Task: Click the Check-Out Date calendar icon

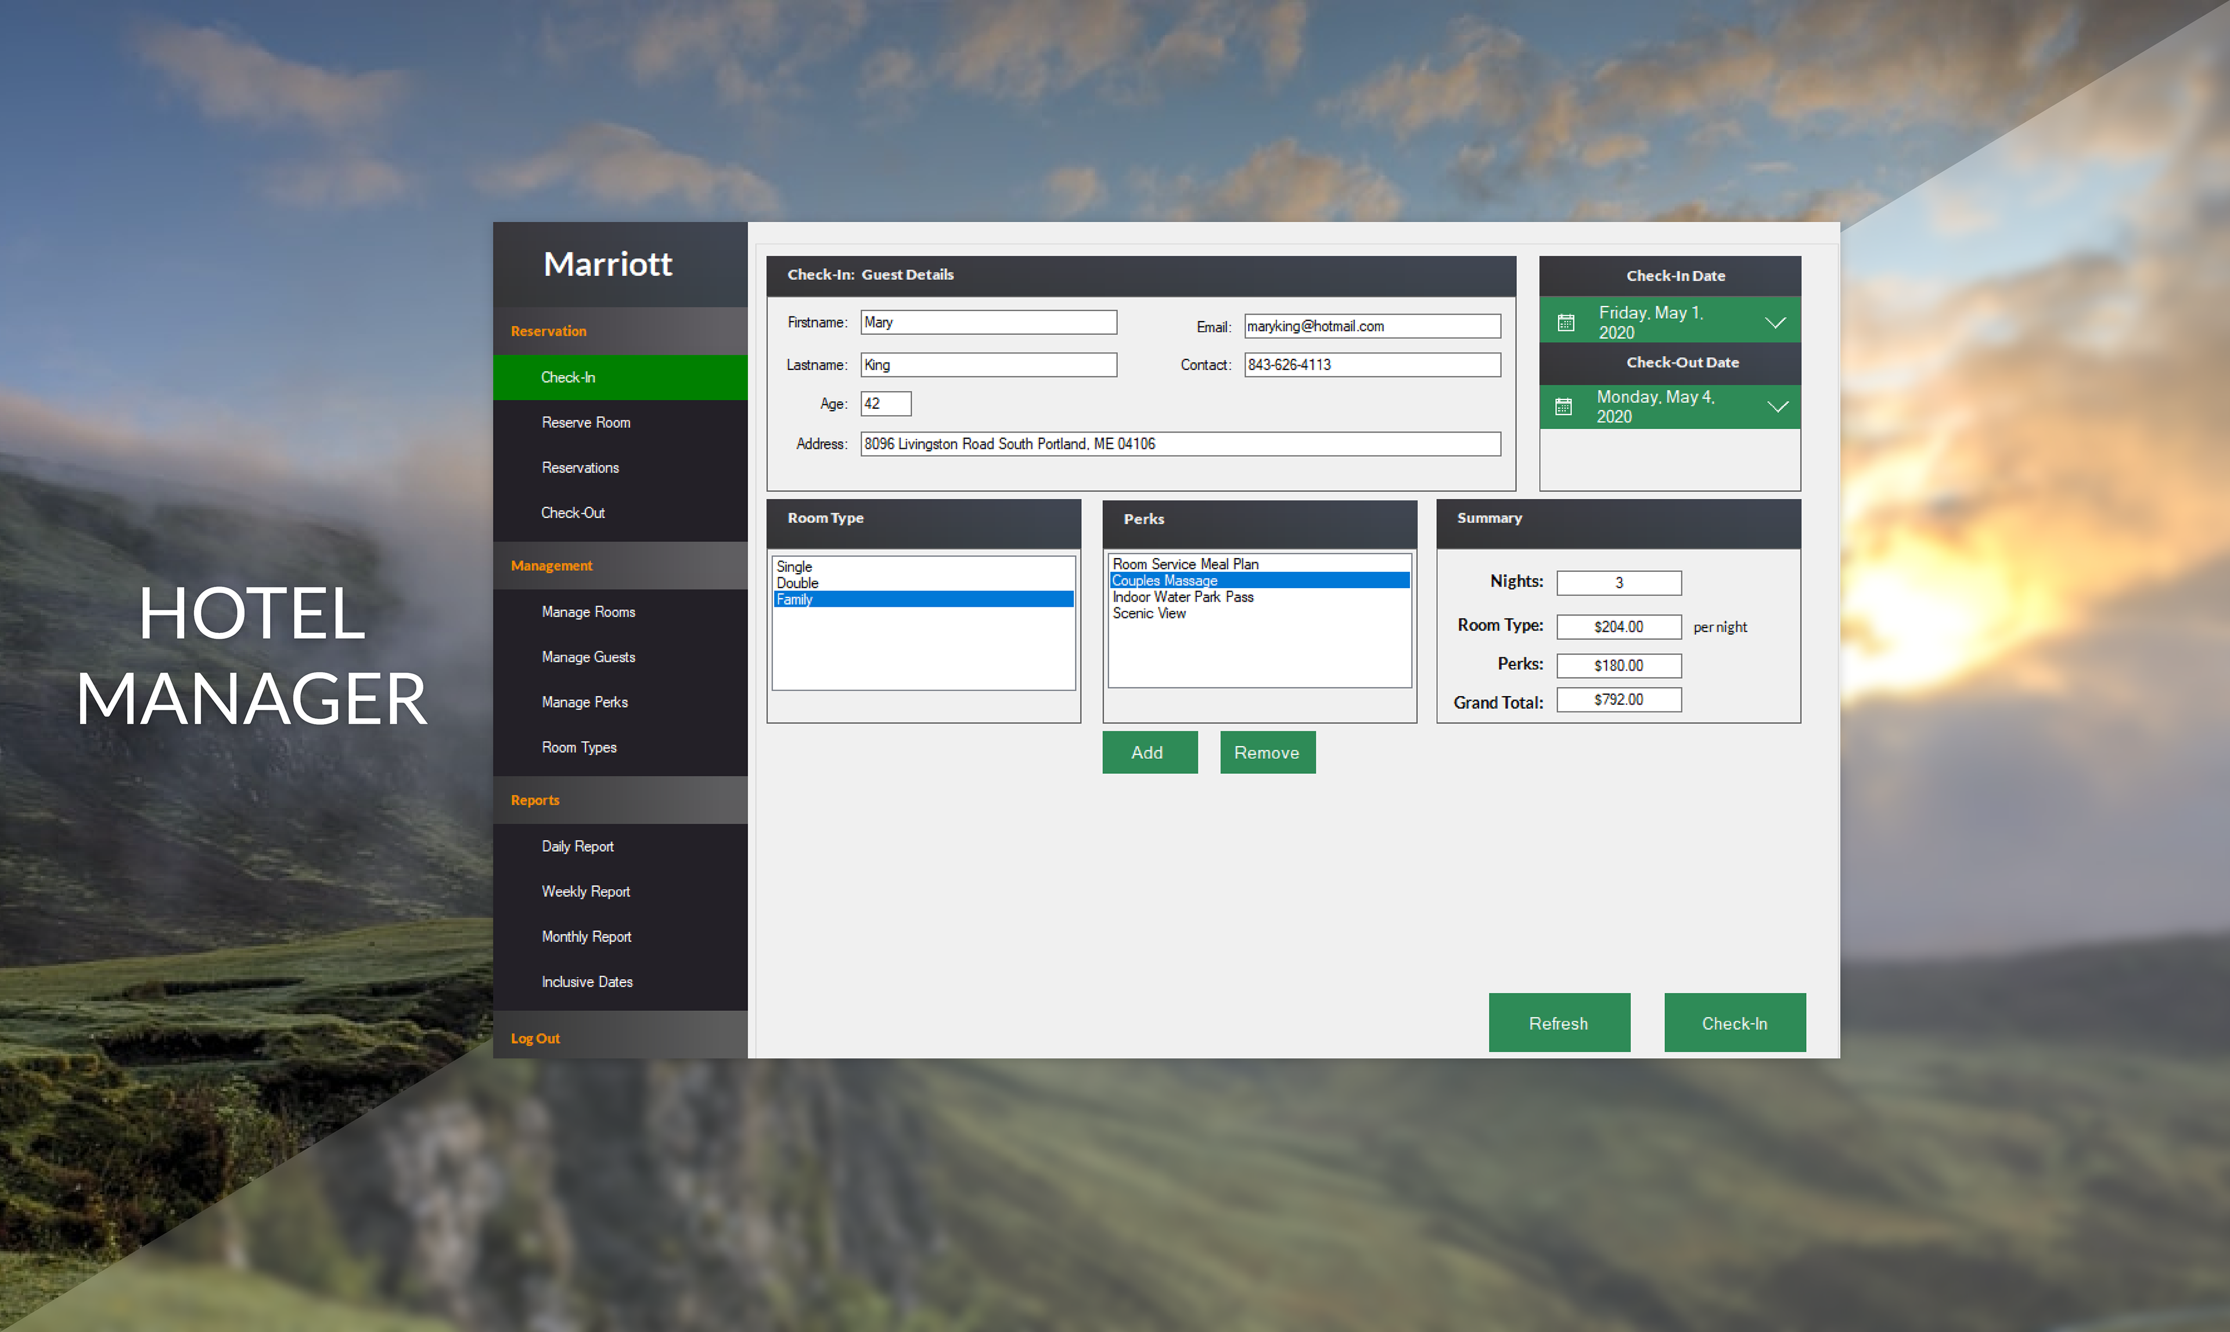Action: (x=1563, y=406)
